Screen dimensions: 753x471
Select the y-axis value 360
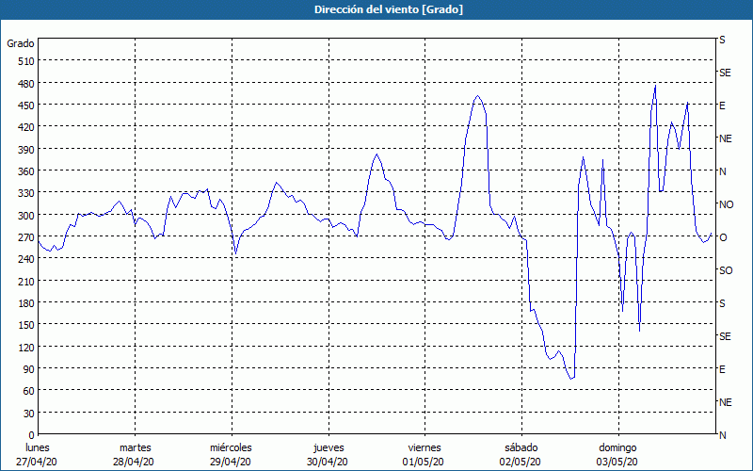(x=26, y=171)
